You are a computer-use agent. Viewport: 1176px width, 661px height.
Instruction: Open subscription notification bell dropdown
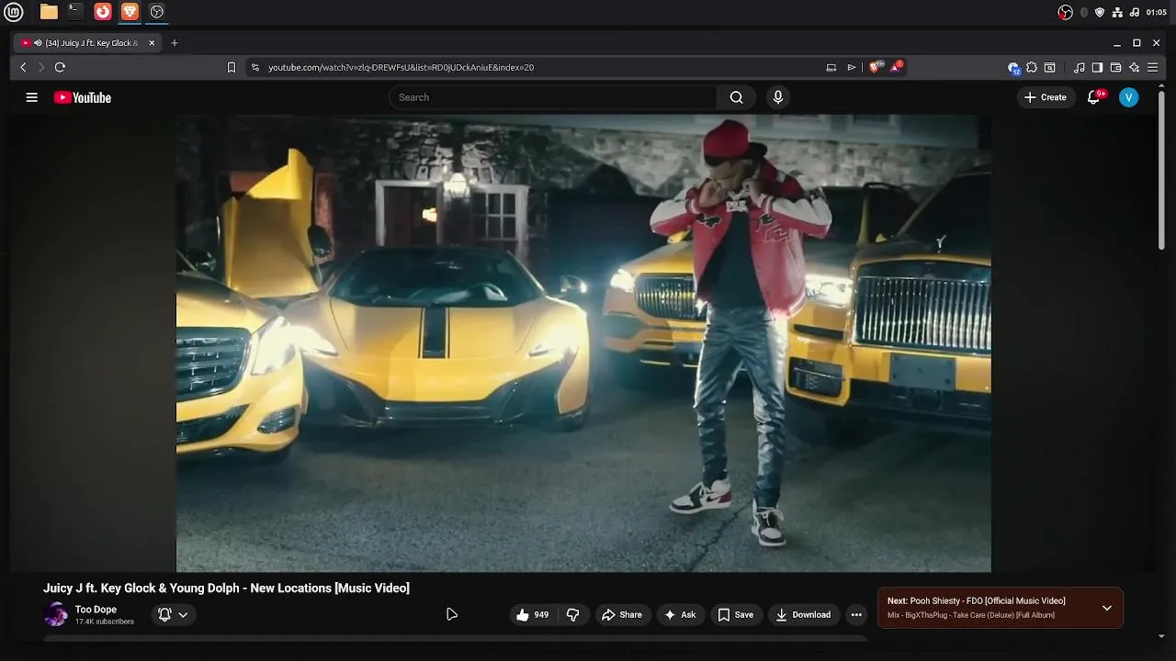pos(174,615)
